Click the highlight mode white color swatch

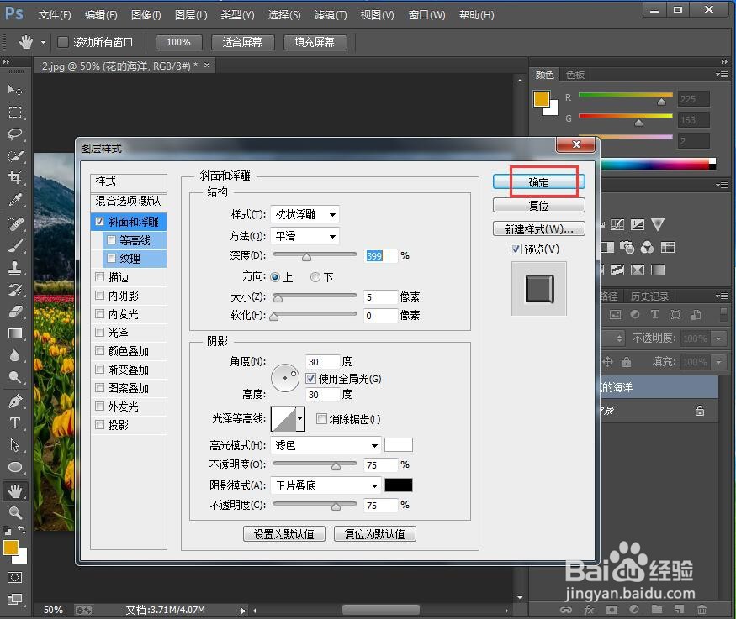399,444
